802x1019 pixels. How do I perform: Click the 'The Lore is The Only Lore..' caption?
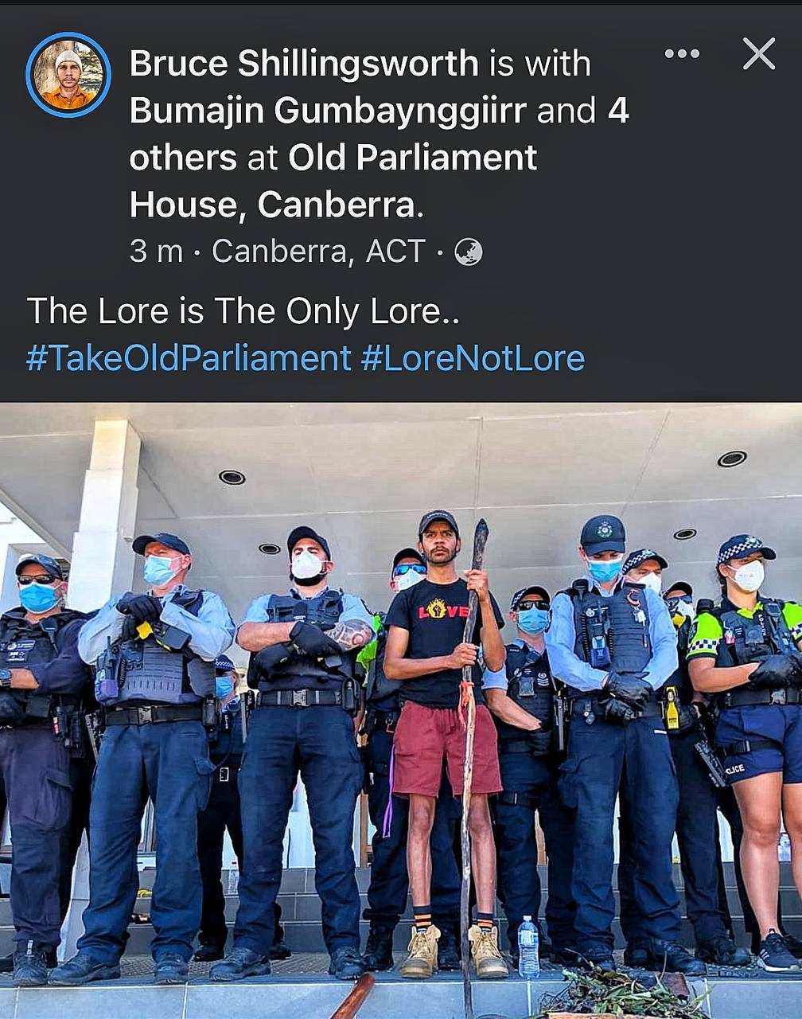tap(243, 310)
